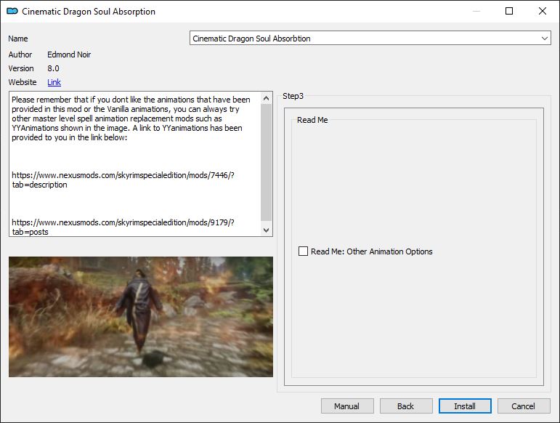
Task: Click the description scrollbar down arrow
Action: click(266, 230)
